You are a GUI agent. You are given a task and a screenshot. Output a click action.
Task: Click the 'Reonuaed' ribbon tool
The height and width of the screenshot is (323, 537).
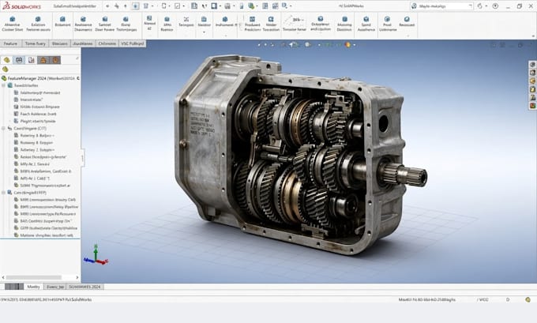(407, 21)
